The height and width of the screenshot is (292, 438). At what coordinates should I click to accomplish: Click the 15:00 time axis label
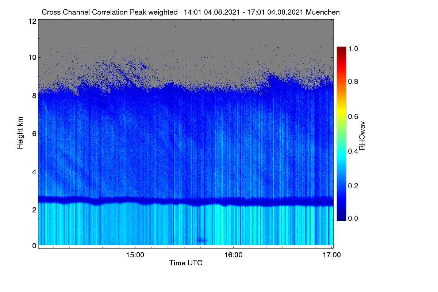tap(135, 255)
